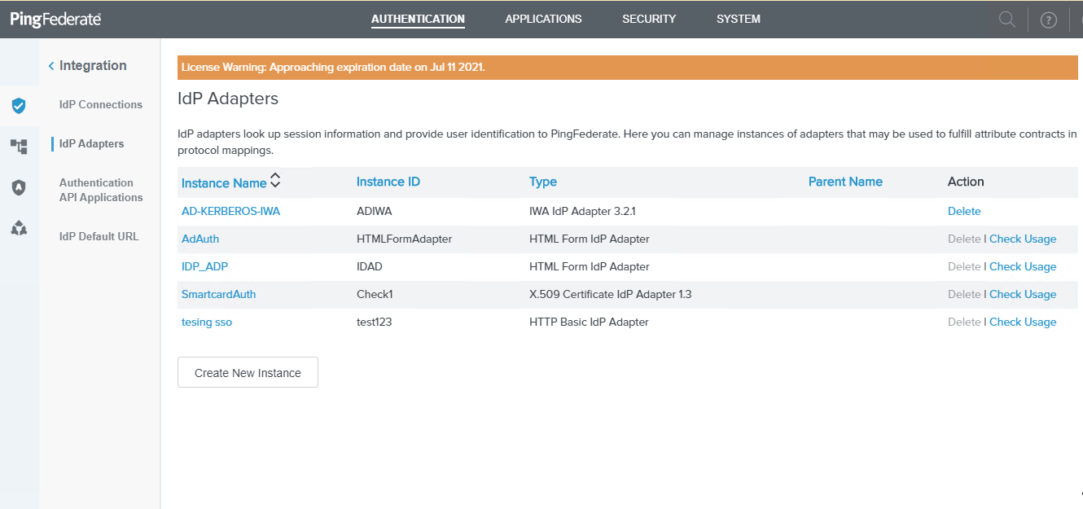Viewport: 1083px width, 509px height.
Task: Click Create New Instance button
Action: (x=248, y=372)
